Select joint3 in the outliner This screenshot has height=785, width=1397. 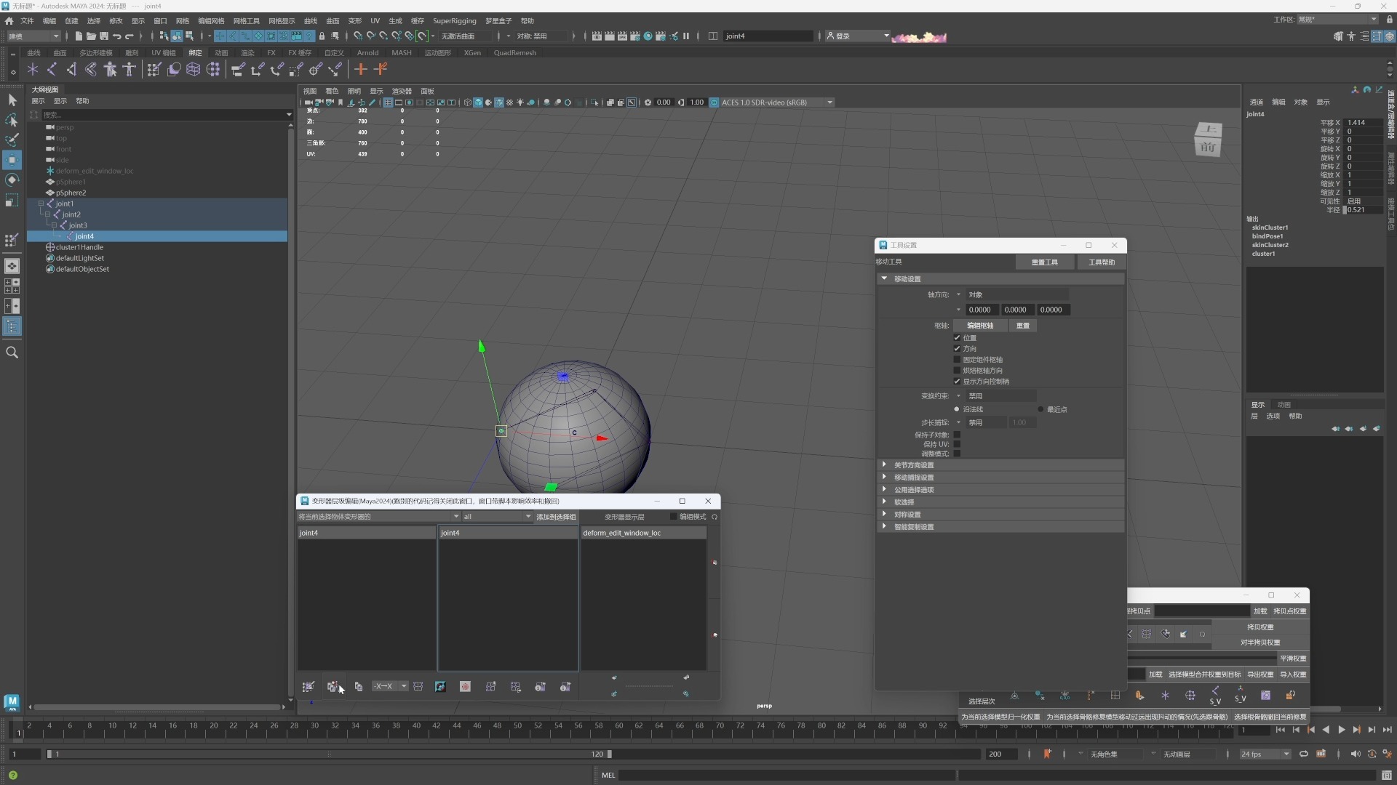coord(77,225)
